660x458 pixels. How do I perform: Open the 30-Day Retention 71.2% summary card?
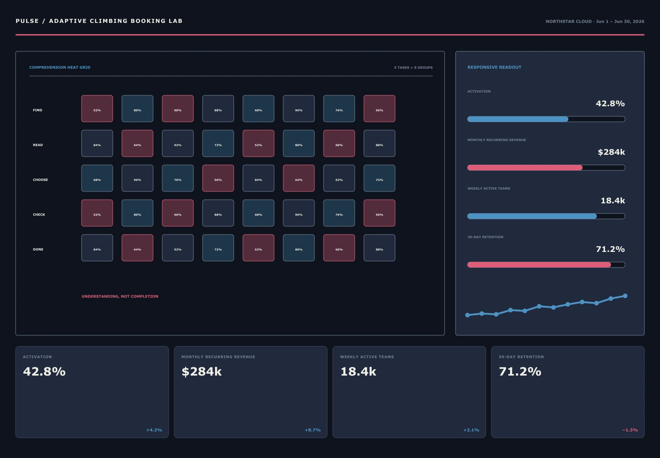coord(568,392)
